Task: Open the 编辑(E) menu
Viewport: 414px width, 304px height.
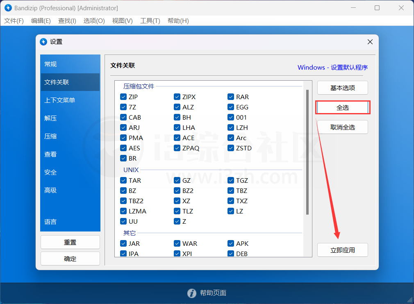Action: [41, 21]
